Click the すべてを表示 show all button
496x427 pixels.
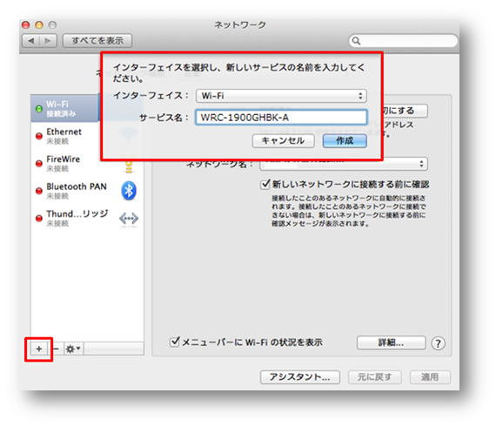(97, 41)
